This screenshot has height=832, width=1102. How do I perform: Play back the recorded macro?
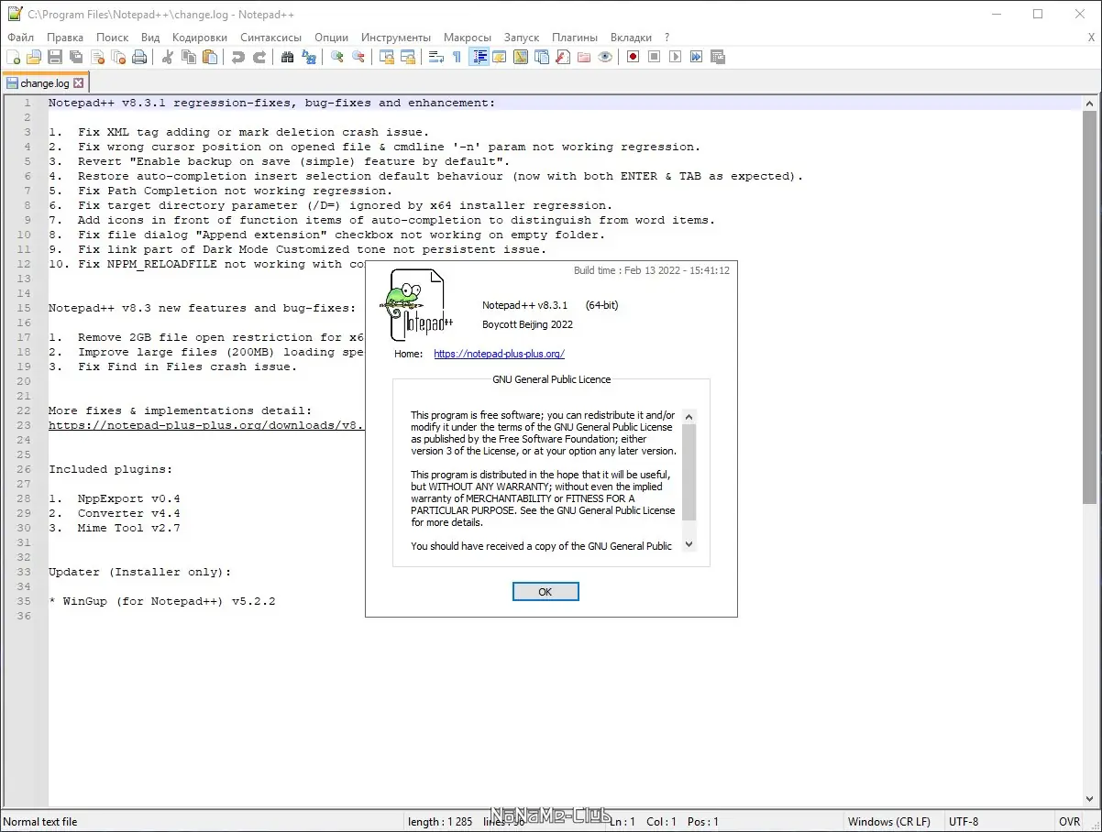pos(676,57)
